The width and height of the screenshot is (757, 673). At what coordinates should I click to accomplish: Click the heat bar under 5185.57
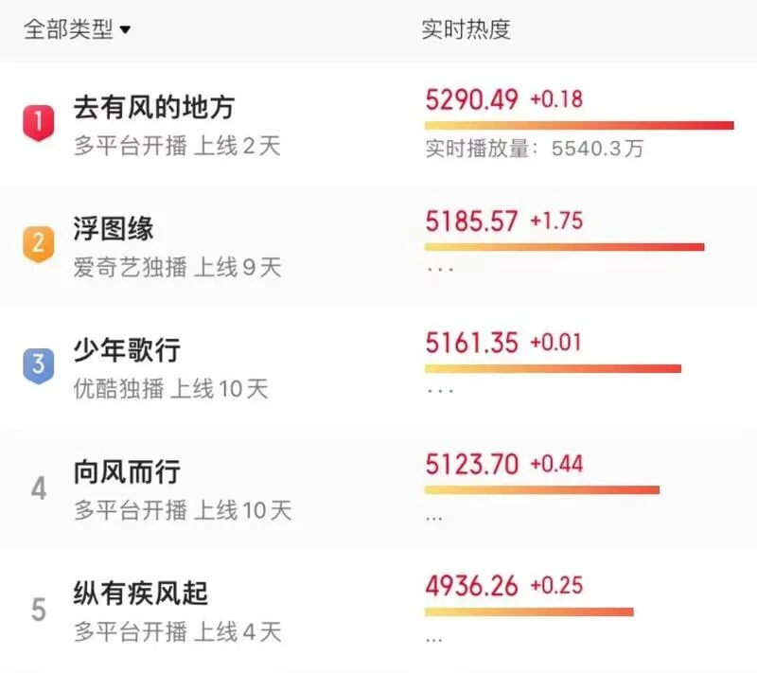tap(564, 247)
